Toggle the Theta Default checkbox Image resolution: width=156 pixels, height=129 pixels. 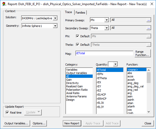tap(78, 44)
